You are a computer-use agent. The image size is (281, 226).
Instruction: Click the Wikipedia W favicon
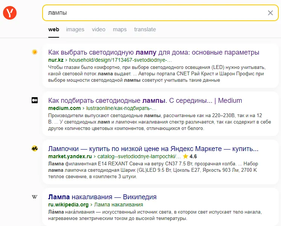[x=35, y=197]
